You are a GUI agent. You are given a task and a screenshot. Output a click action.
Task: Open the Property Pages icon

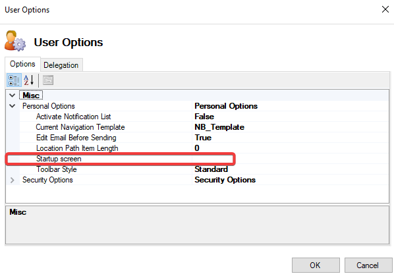coord(48,80)
